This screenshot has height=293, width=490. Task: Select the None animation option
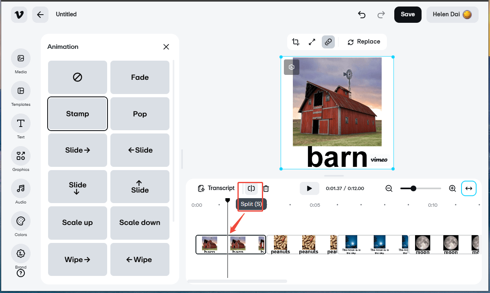pyautogui.click(x=77, y=77)
